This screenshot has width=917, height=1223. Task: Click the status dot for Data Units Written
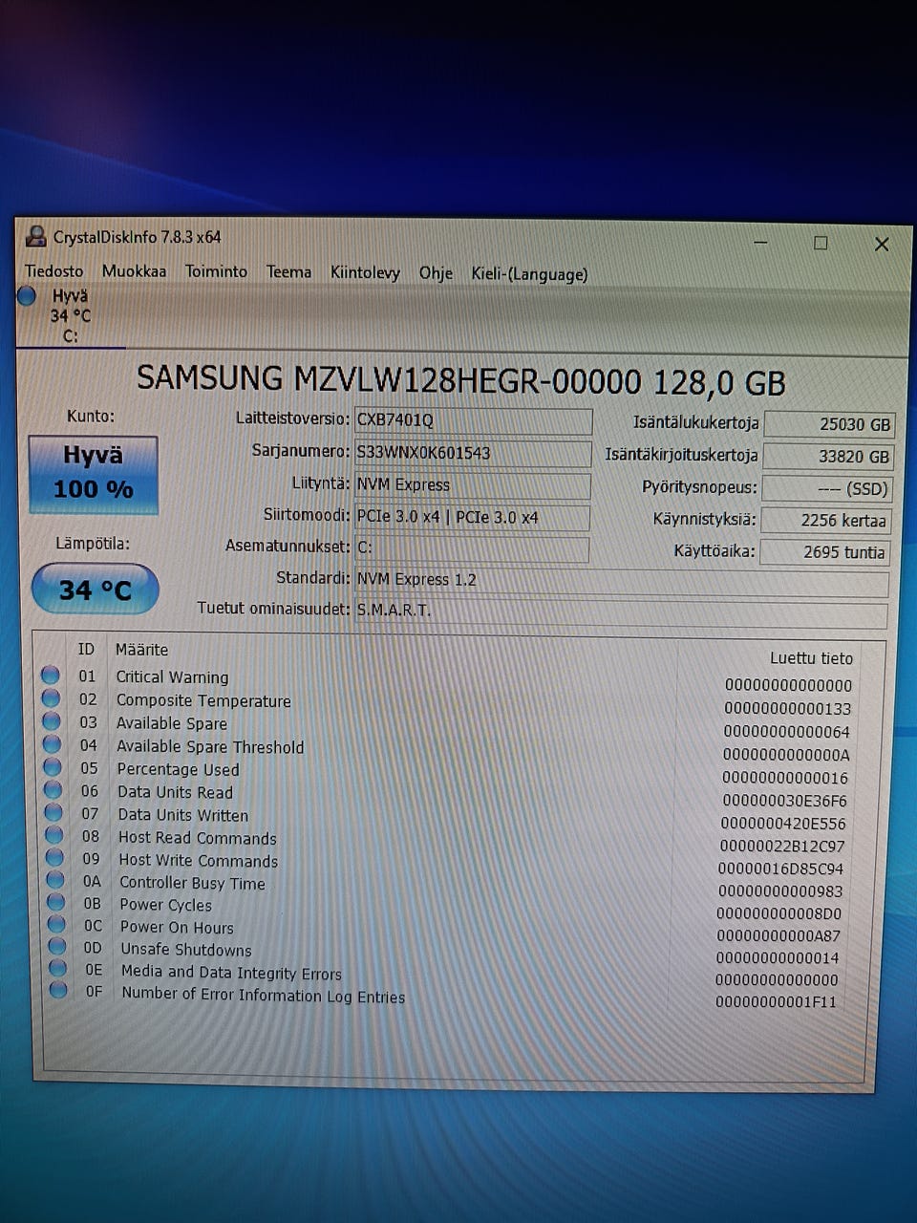click(54, 813)
